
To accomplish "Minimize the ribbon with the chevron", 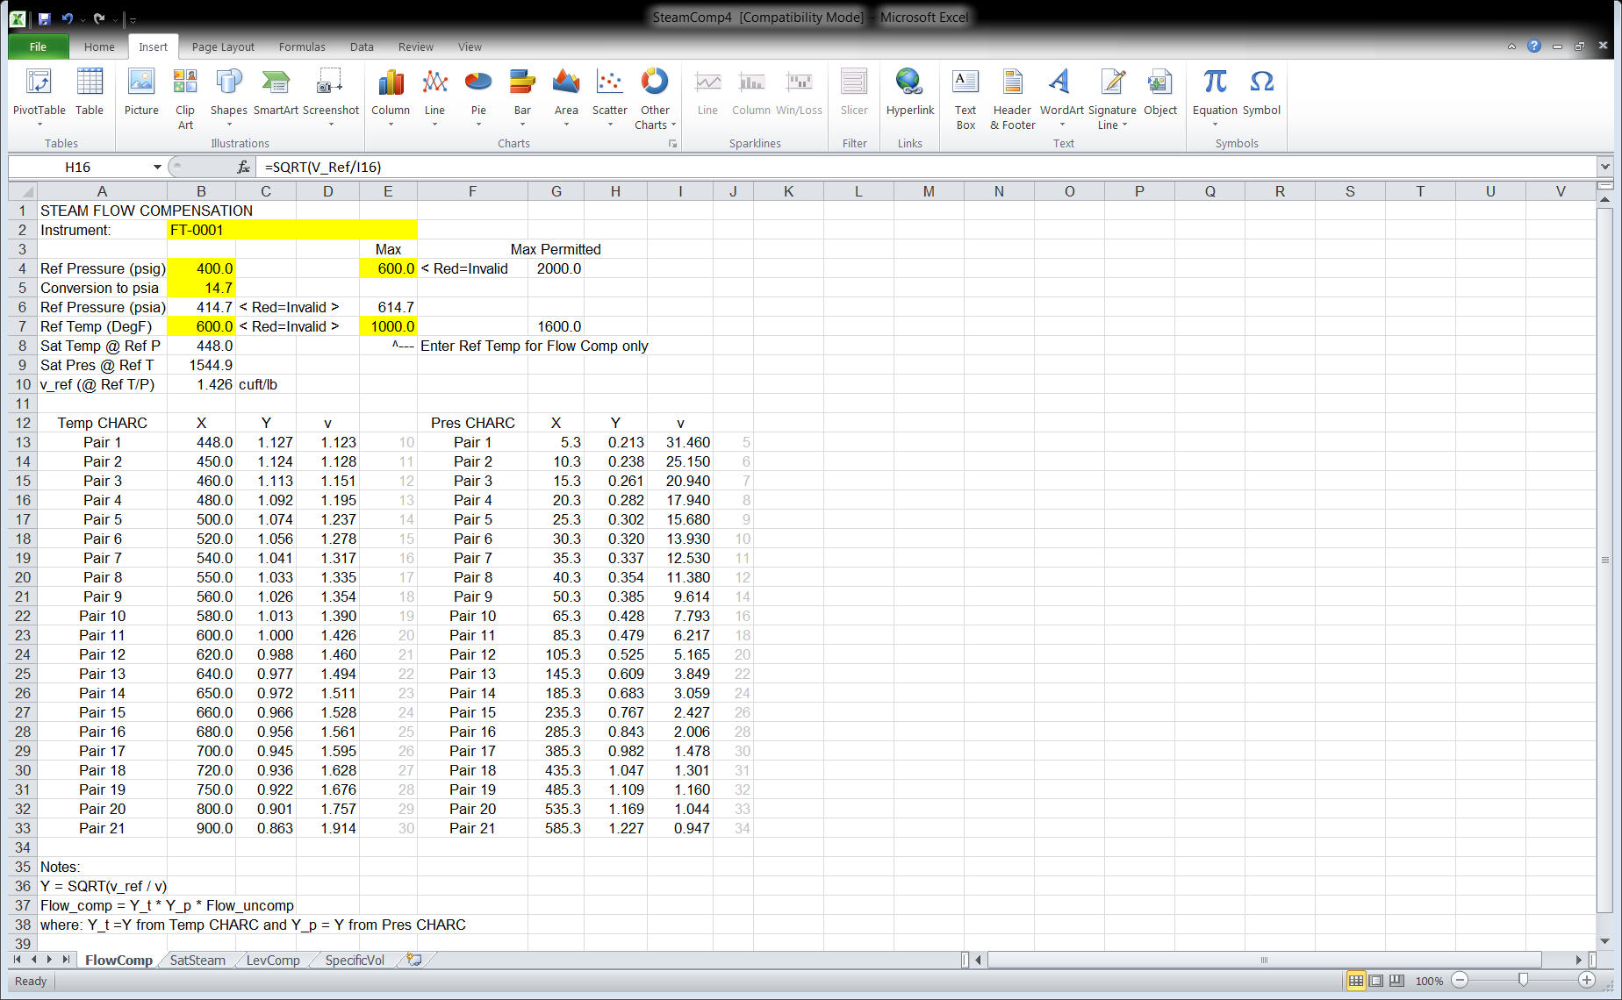I will click(x=1511, y=46).
